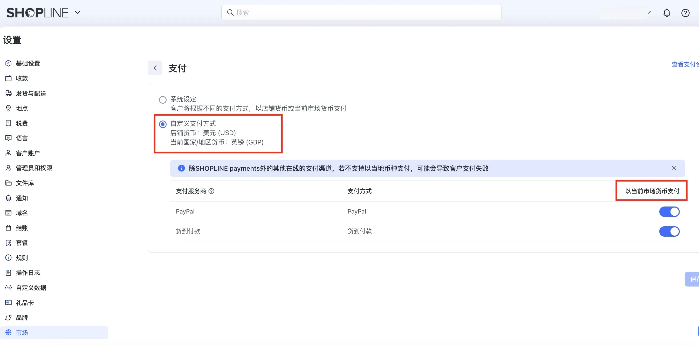The image size is (699, 346).
Task: Select the 自定义支付方式 radio option
Action: tap(162, 124)
